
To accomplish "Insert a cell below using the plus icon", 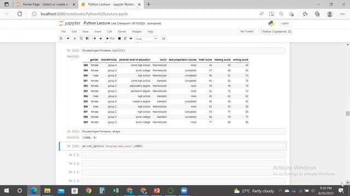I will coord(68,39).
